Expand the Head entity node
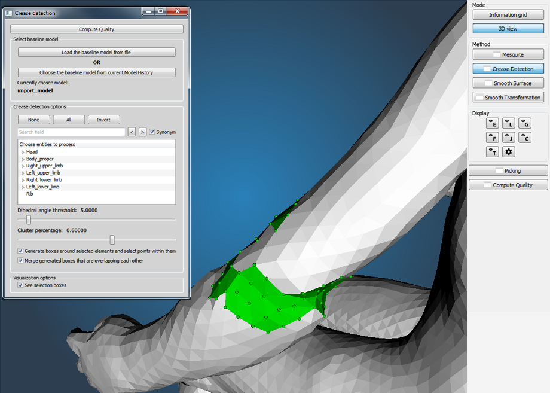This screenshot has height=393, width=550. tap(23, 152)
